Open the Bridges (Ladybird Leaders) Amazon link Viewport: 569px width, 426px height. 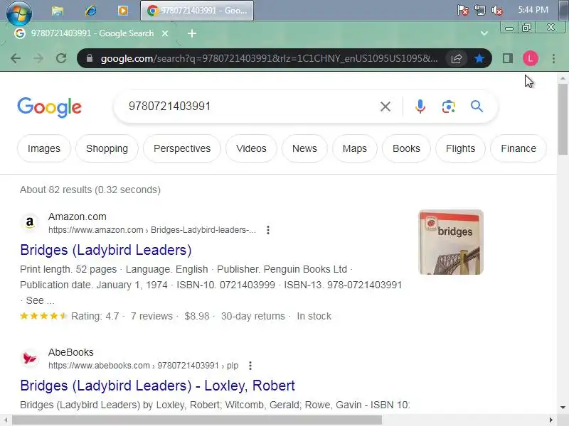tap(105, 250)
